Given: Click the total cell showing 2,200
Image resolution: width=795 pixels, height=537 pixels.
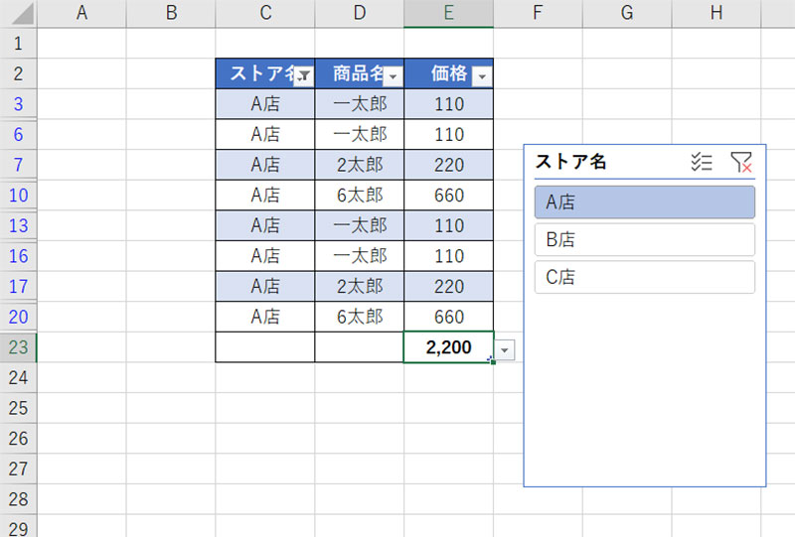Looking at the screenshot, I should [x=448, y=347].
